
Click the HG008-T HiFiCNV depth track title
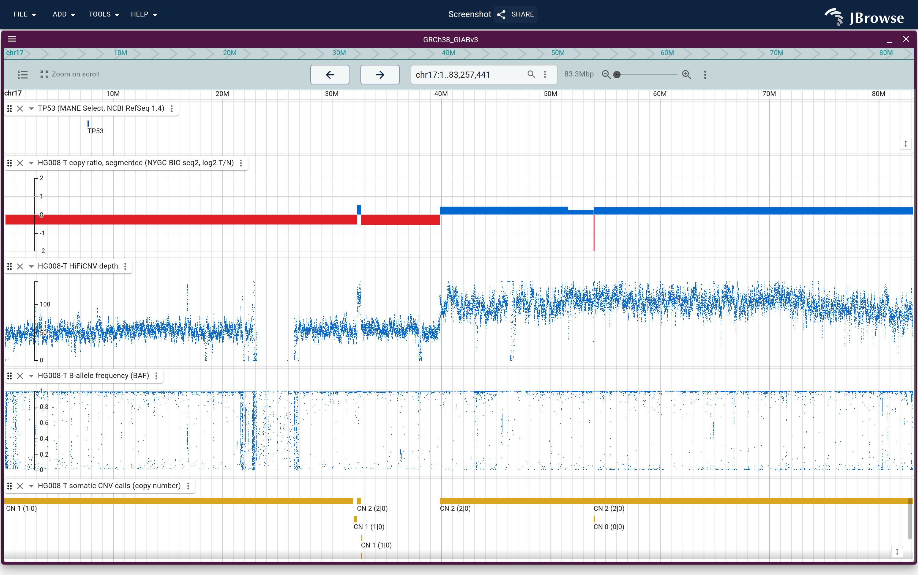click(x=78, y=266)
